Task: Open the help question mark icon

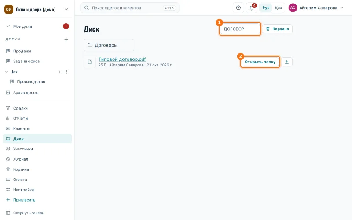Action: click(238, 8)
